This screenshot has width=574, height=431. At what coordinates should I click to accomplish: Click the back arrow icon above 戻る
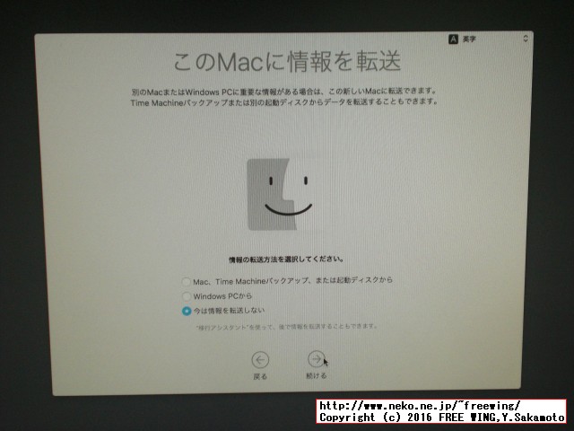(260, 360)
